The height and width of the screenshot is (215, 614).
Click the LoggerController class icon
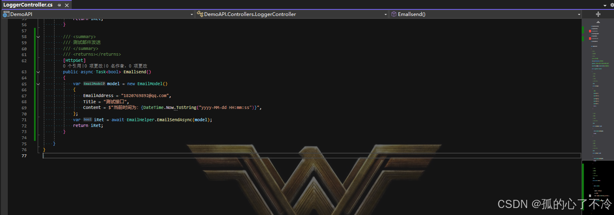coord(200,14)
